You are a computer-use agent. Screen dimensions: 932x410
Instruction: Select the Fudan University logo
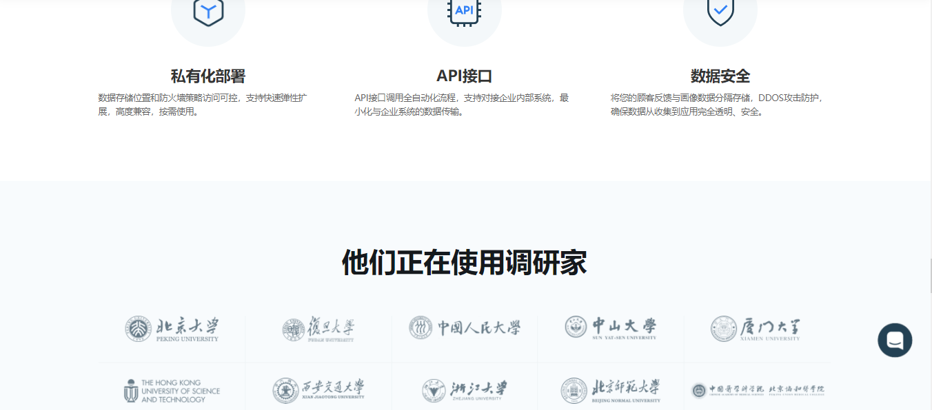pos(318,330)
